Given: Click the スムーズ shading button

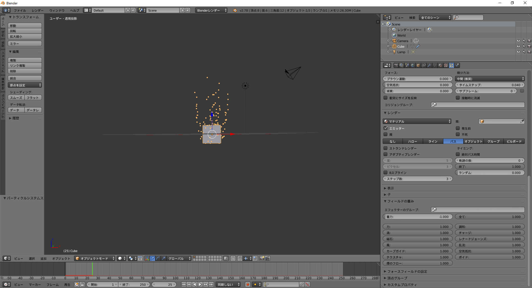Looking at the screenshot, I should 16,97.
